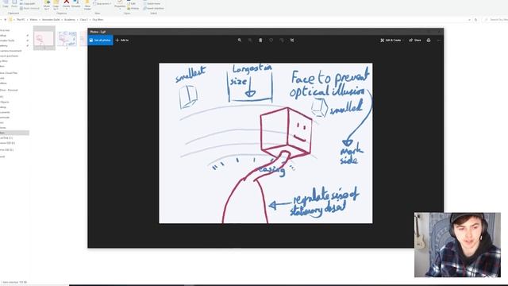Click the highlighted folder in Explorer sidebar
Viewport: 508px width, 286px height.
pos(14,133)
